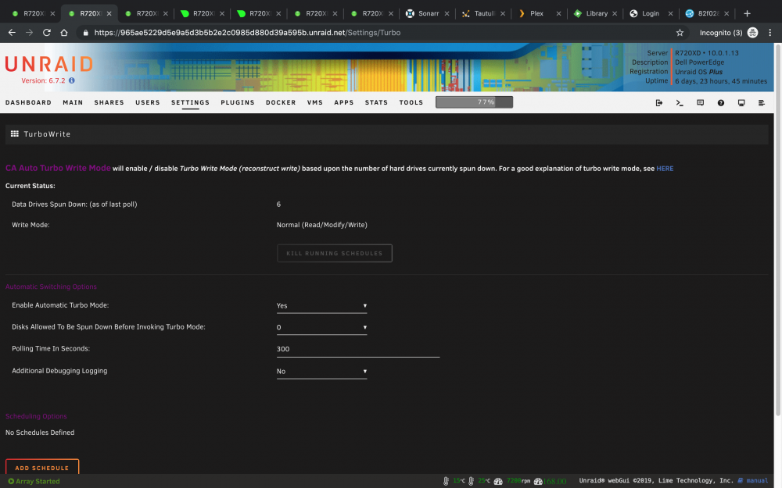
Task: Click the CA Auto Turbo Write Mode heading
Action: (x=58, y=168)
